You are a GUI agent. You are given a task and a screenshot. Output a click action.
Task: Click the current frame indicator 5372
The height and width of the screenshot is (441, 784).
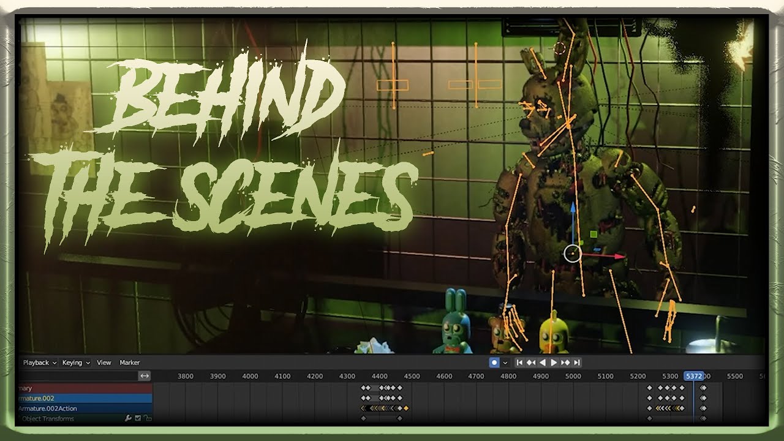pyautogui.click(x=693, y=376)
